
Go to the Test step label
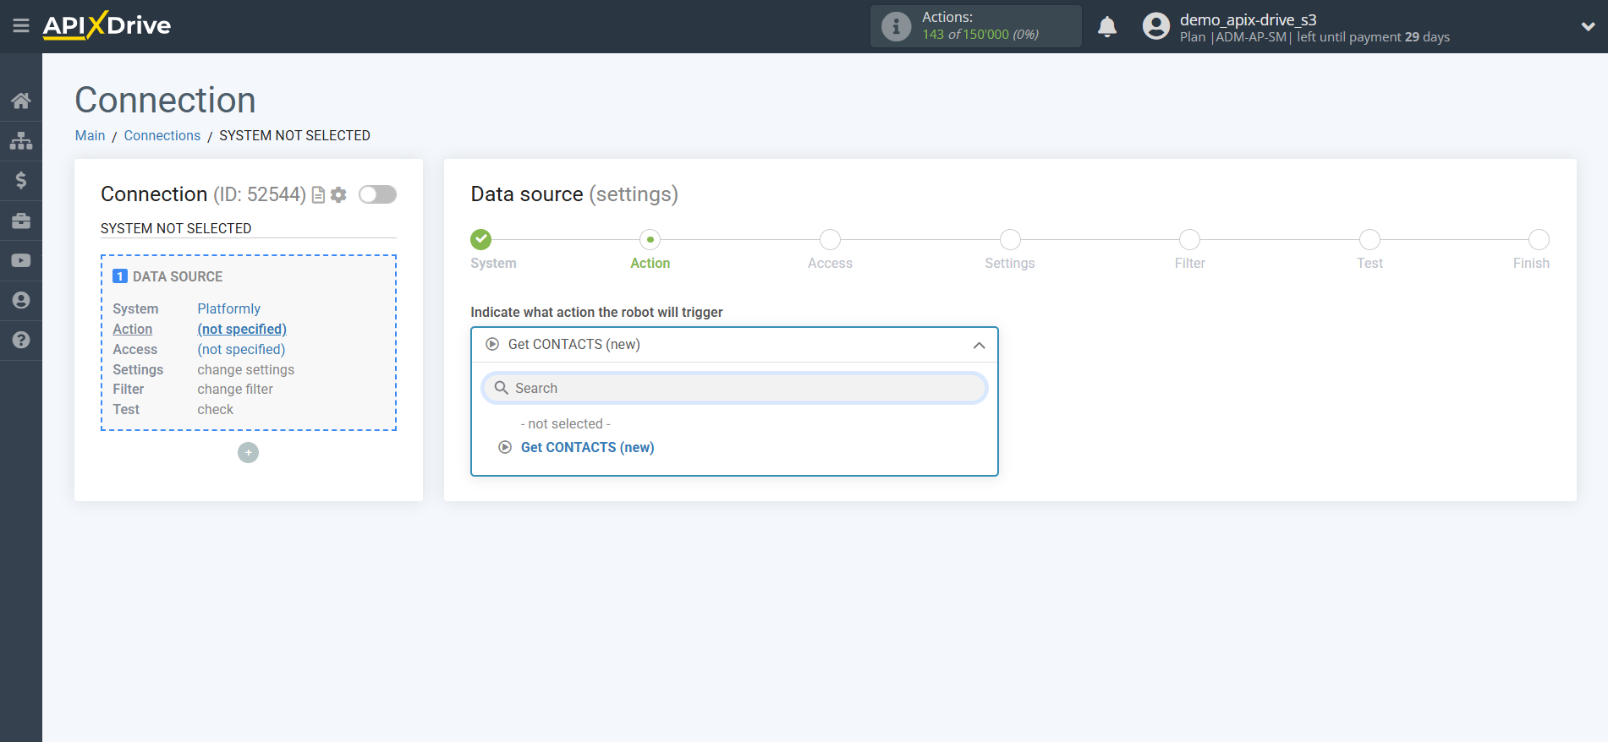1369,264
